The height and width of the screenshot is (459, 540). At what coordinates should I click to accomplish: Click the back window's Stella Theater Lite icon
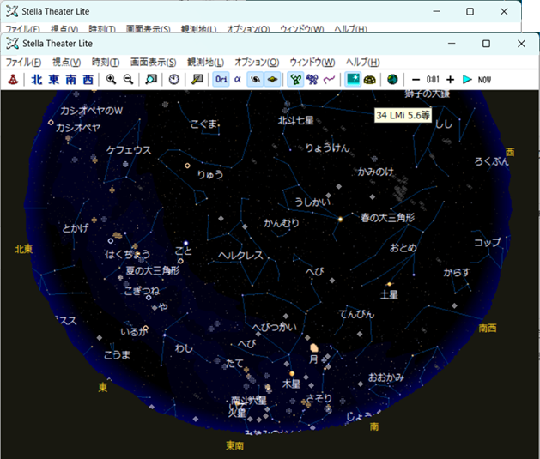(12, 11)
